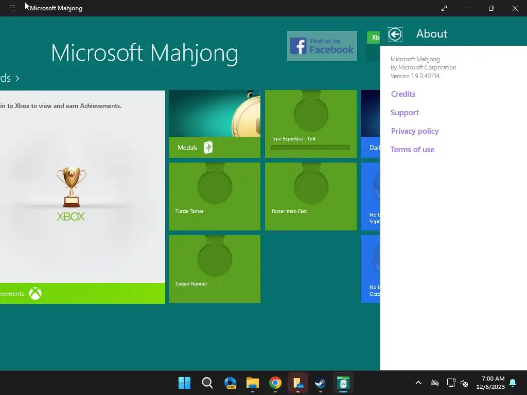Open the Terms of use link
The width and height of the screenshot is (527, 395).
click(x=412, y=150)
